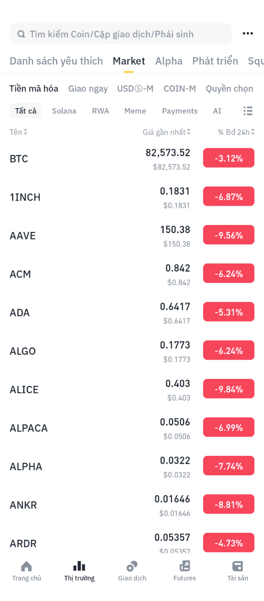
Task: Sort list by Tên column
Action: tap(19, 132)
